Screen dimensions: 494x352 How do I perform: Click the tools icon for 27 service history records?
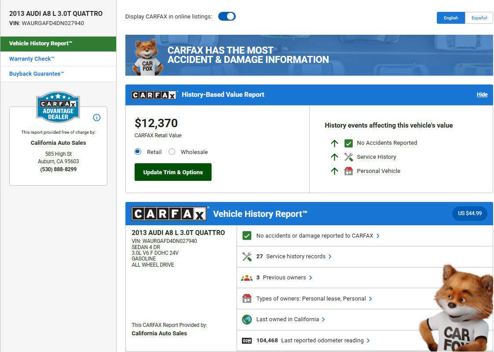(x=247, y=257)
